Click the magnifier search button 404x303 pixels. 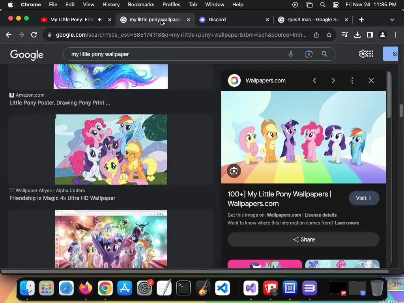324,54
